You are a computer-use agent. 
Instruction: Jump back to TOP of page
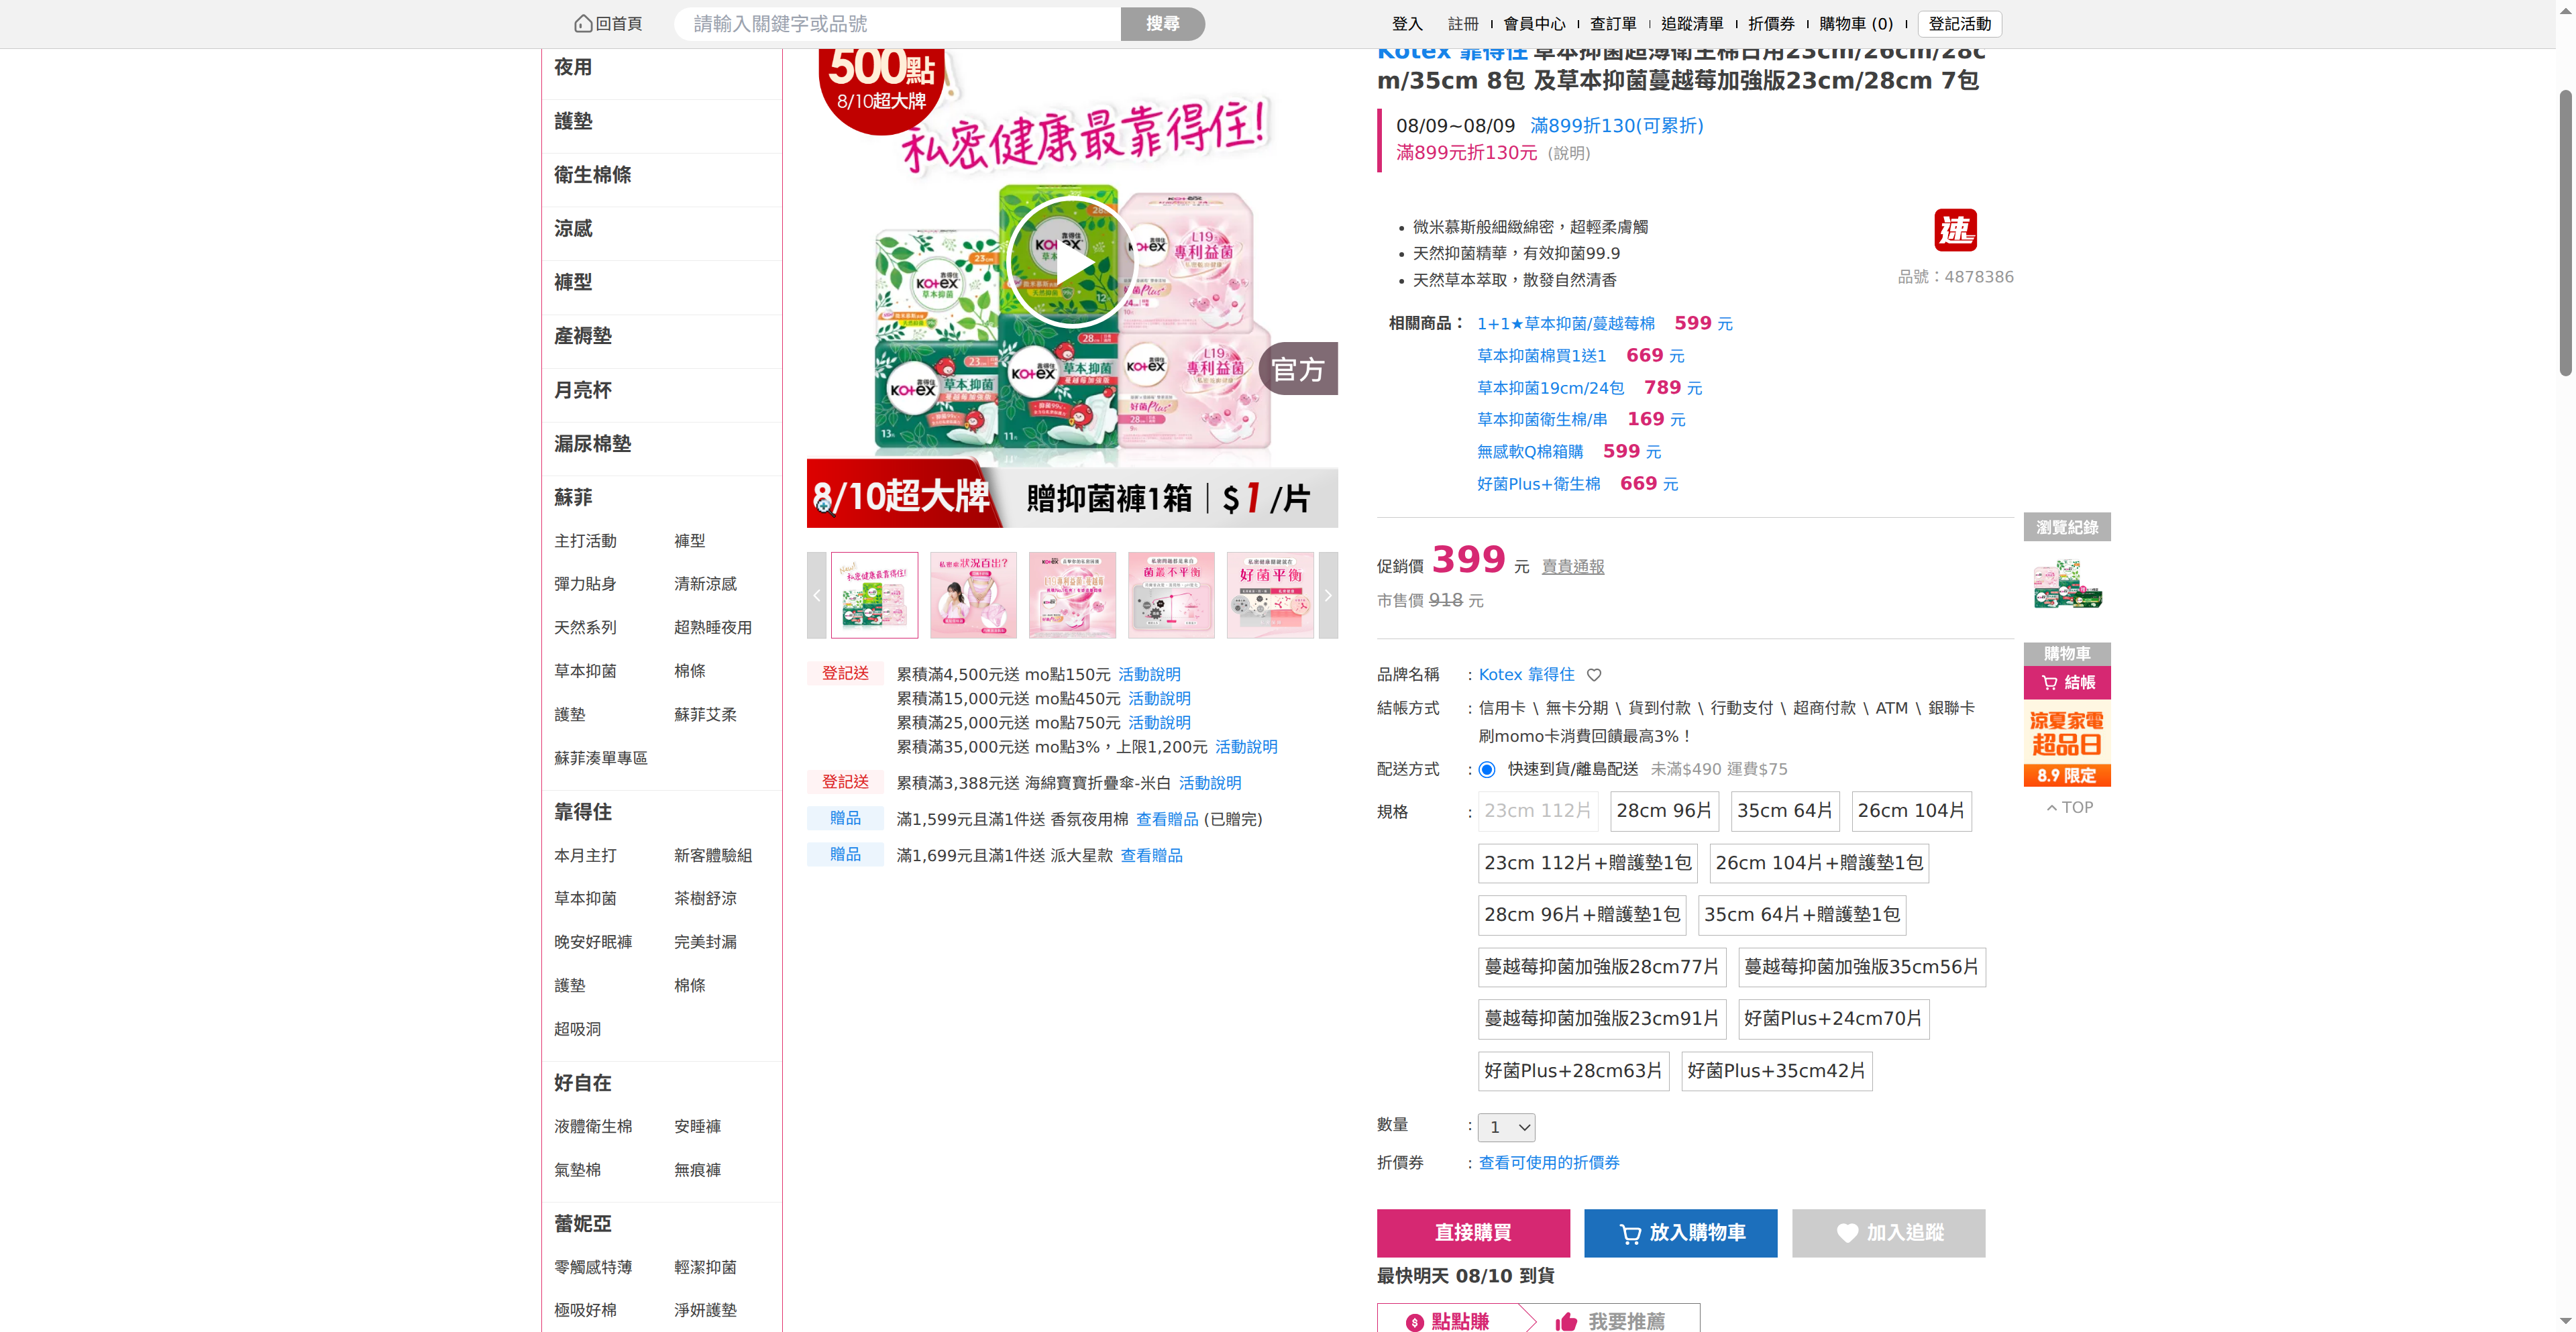[x=2068, y=808]
